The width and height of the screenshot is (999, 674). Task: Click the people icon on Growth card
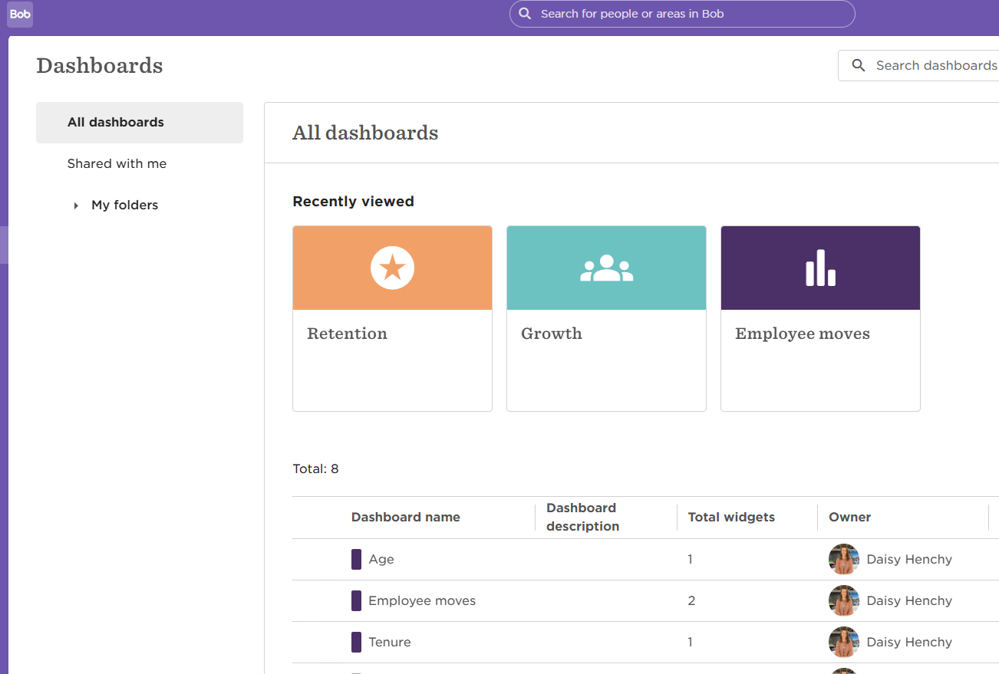pyautogui.click(x=606, y=268)
